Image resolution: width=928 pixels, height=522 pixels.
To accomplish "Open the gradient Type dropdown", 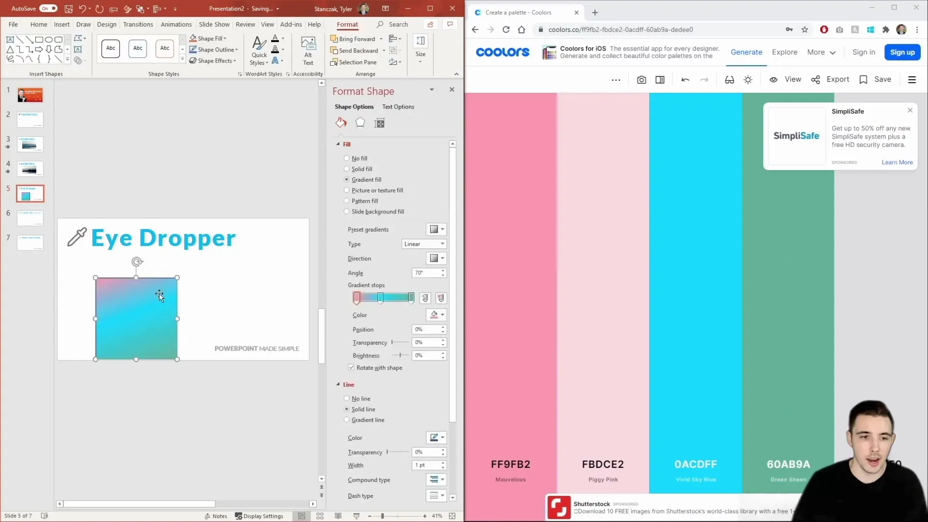I will pos(424,244).
